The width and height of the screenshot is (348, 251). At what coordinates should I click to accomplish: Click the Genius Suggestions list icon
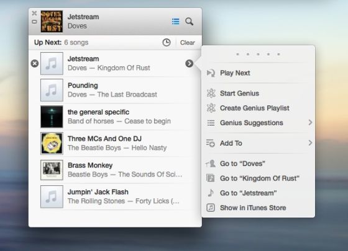(x=211, y=123)
